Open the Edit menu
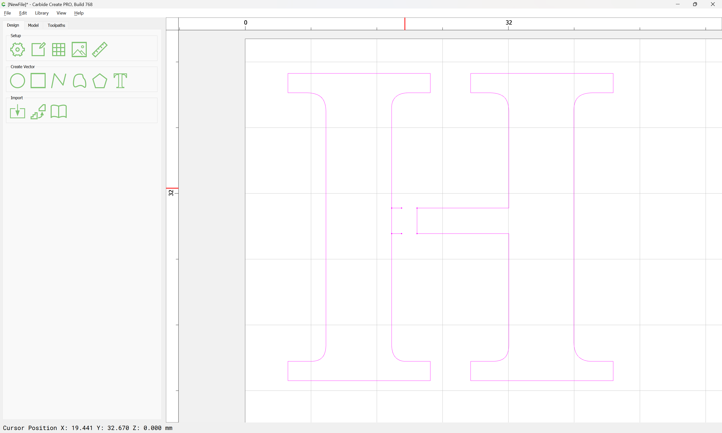722x433 pixels. tap(23, 13)
